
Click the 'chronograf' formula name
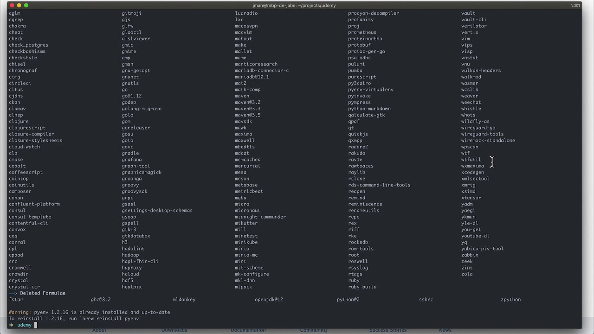[23, 71]
